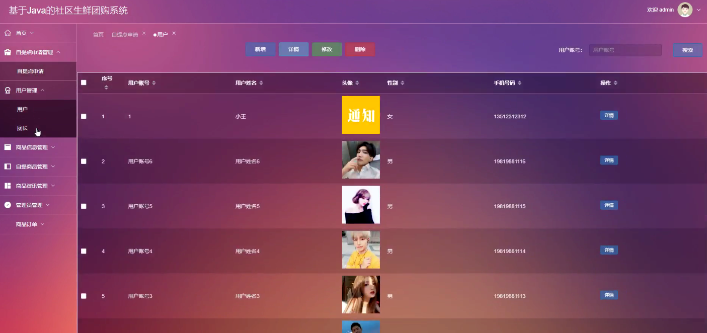Image resolution: width=707 pixels, height=333 pixels.
Task: Close the 用户 tab
Action: [x=174, y=33]
